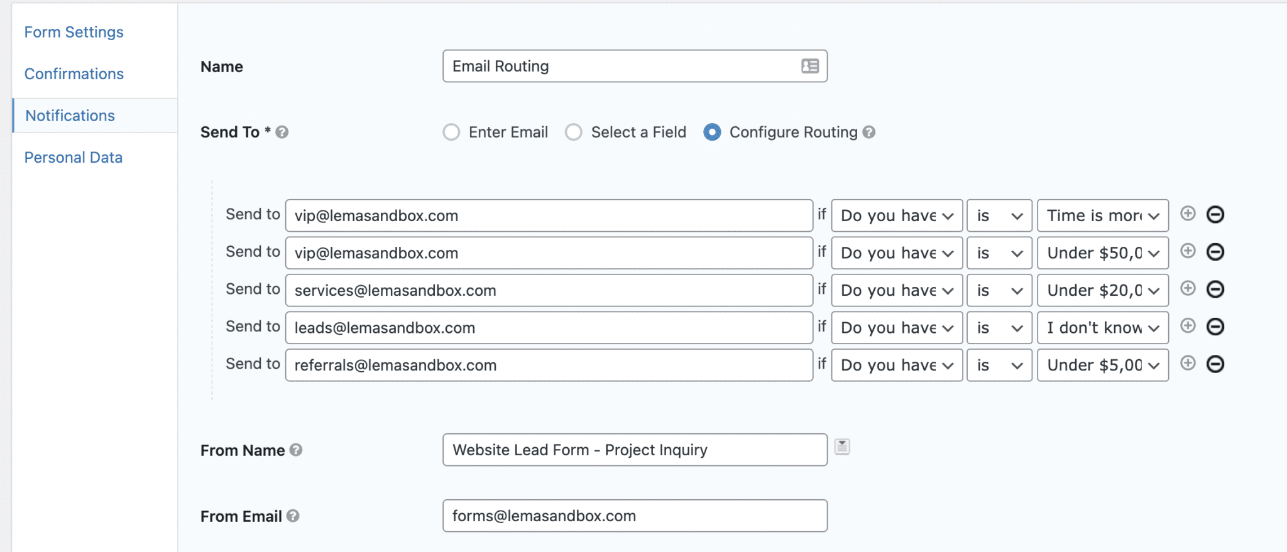Remove the services@lemasandbox.com routing rule
1287x552 pixels.
pyautogui.click(x=1215, y=290)
